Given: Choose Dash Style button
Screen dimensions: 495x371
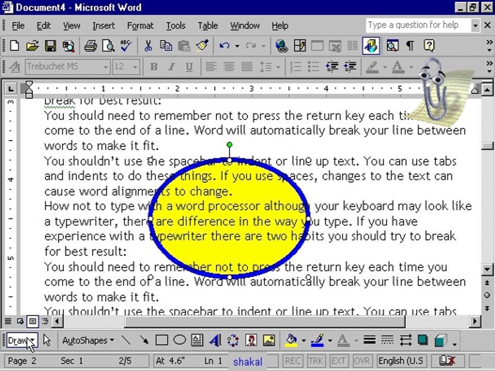Looking at the screenshot, I should (x=387, y=340).
